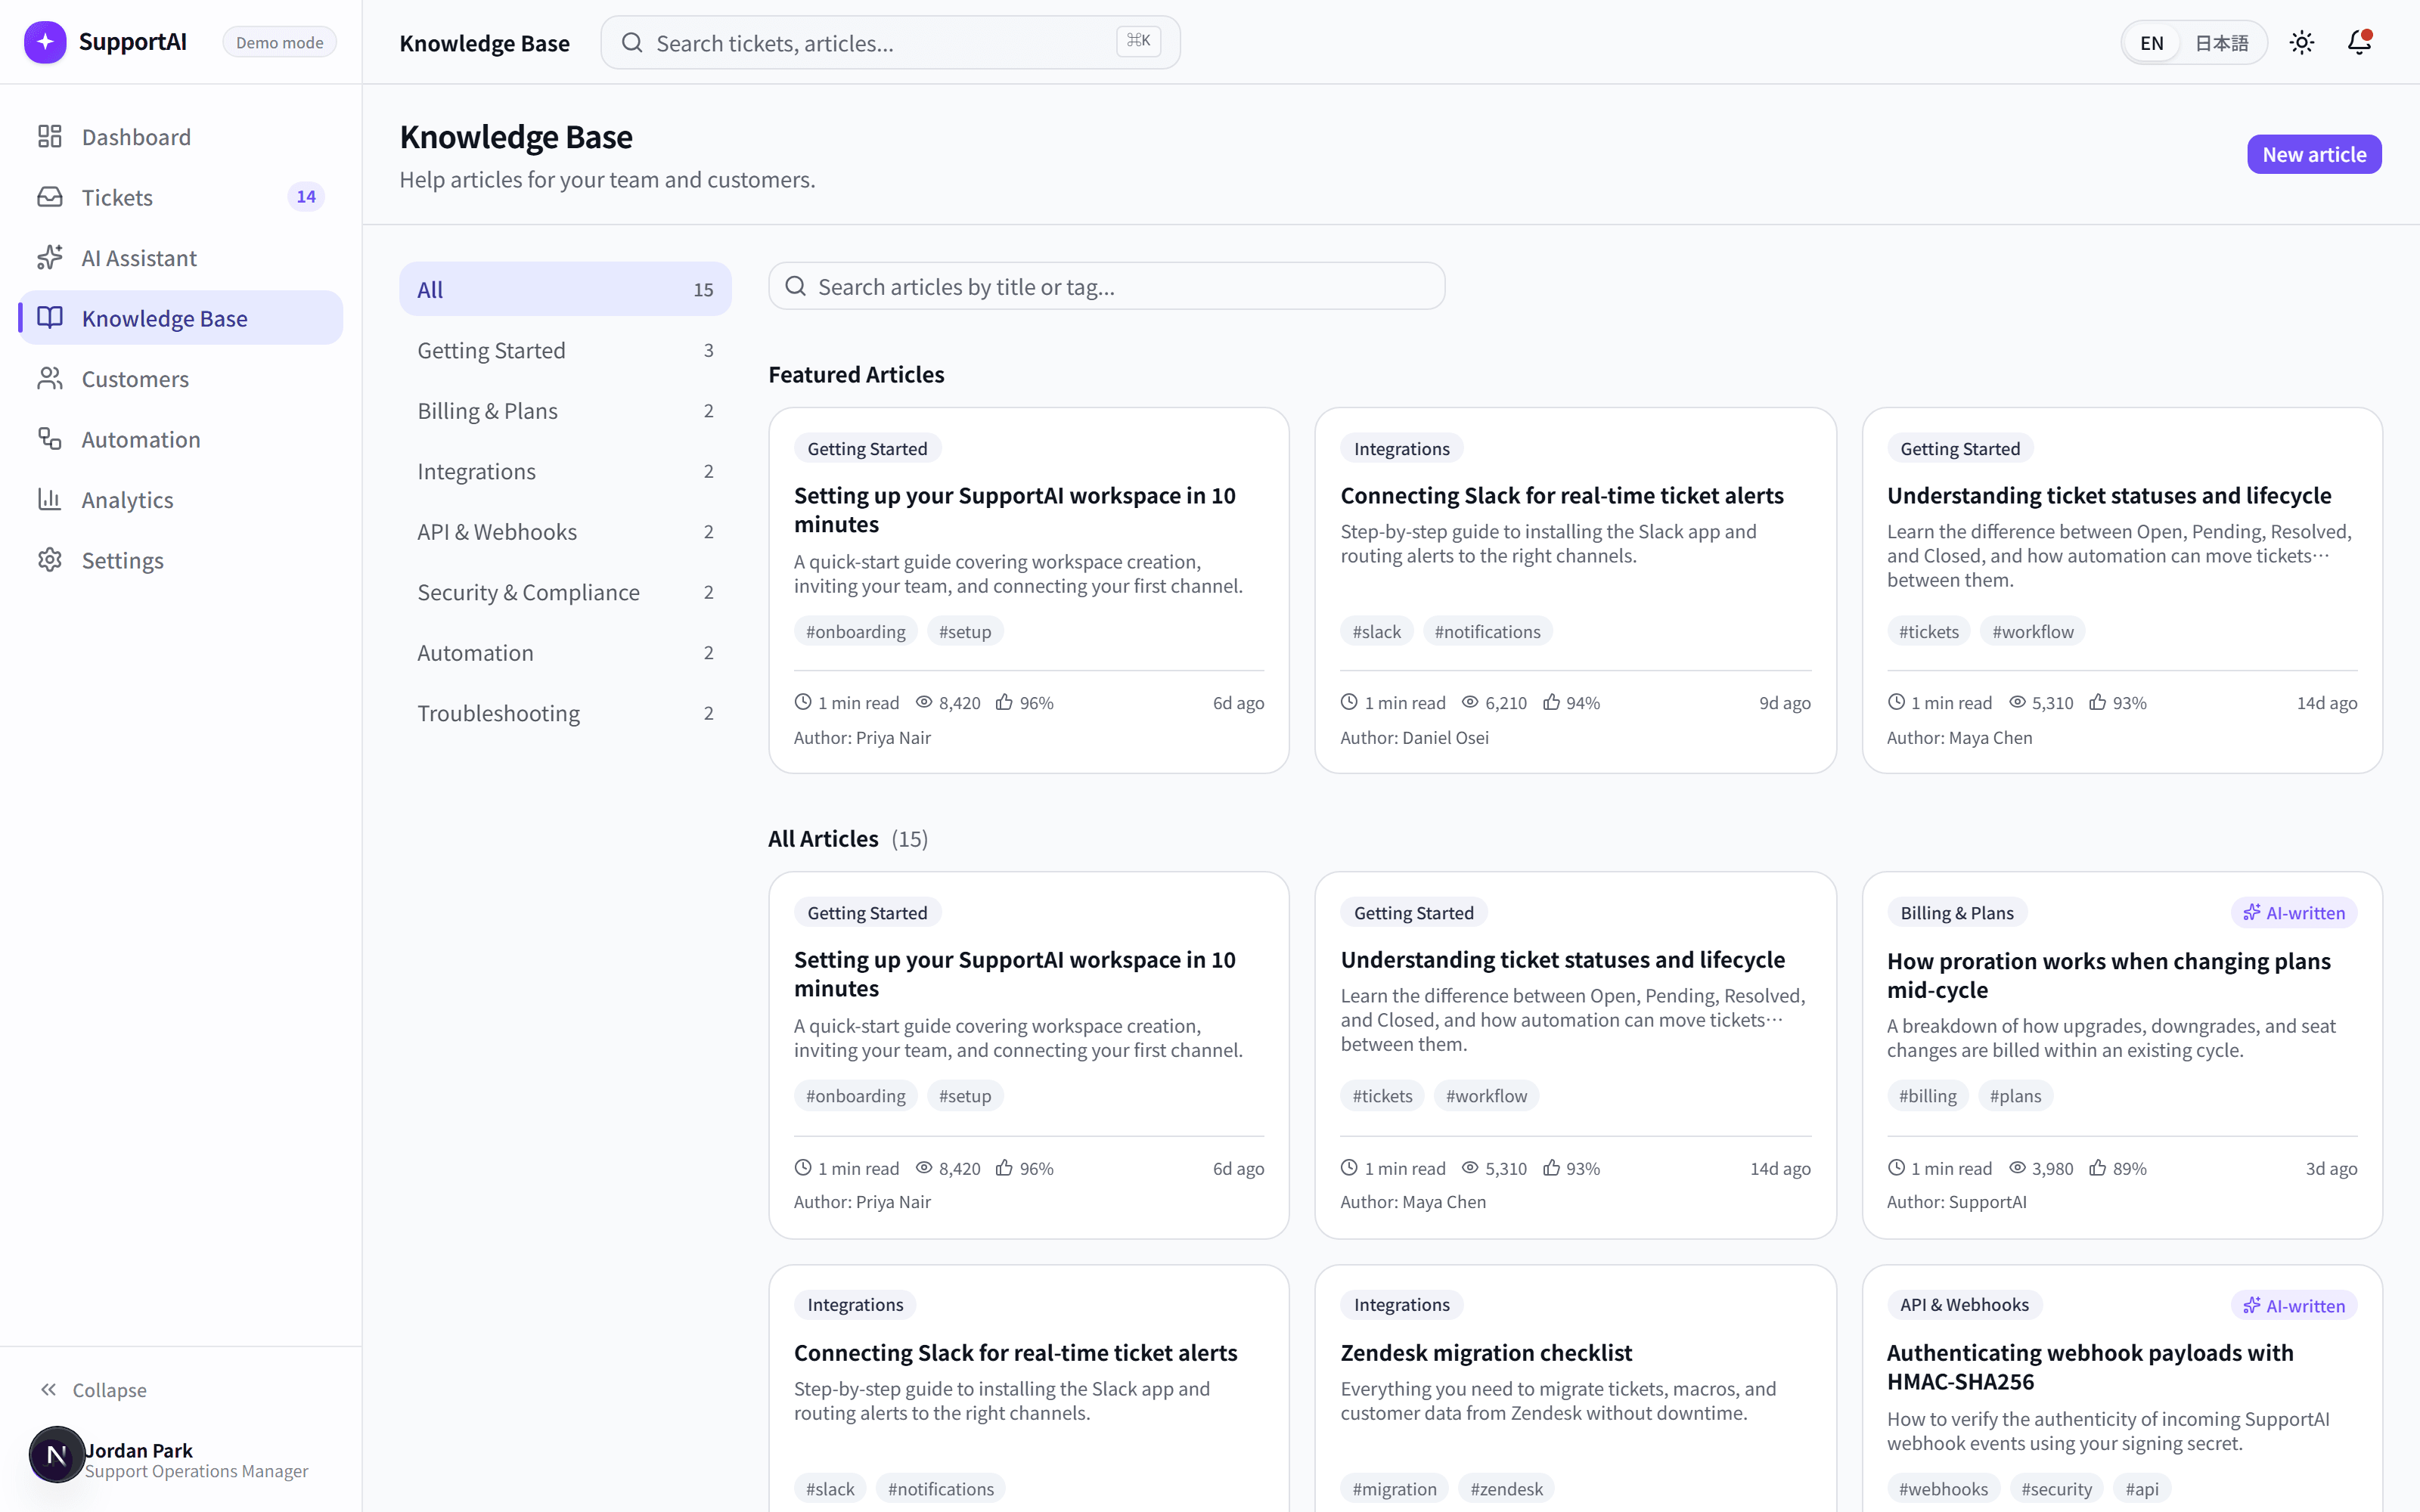Click the AI-written sparkle on proration article
The width and height of the screenshot is (2420, 1512).
(x=2252, y=912)
